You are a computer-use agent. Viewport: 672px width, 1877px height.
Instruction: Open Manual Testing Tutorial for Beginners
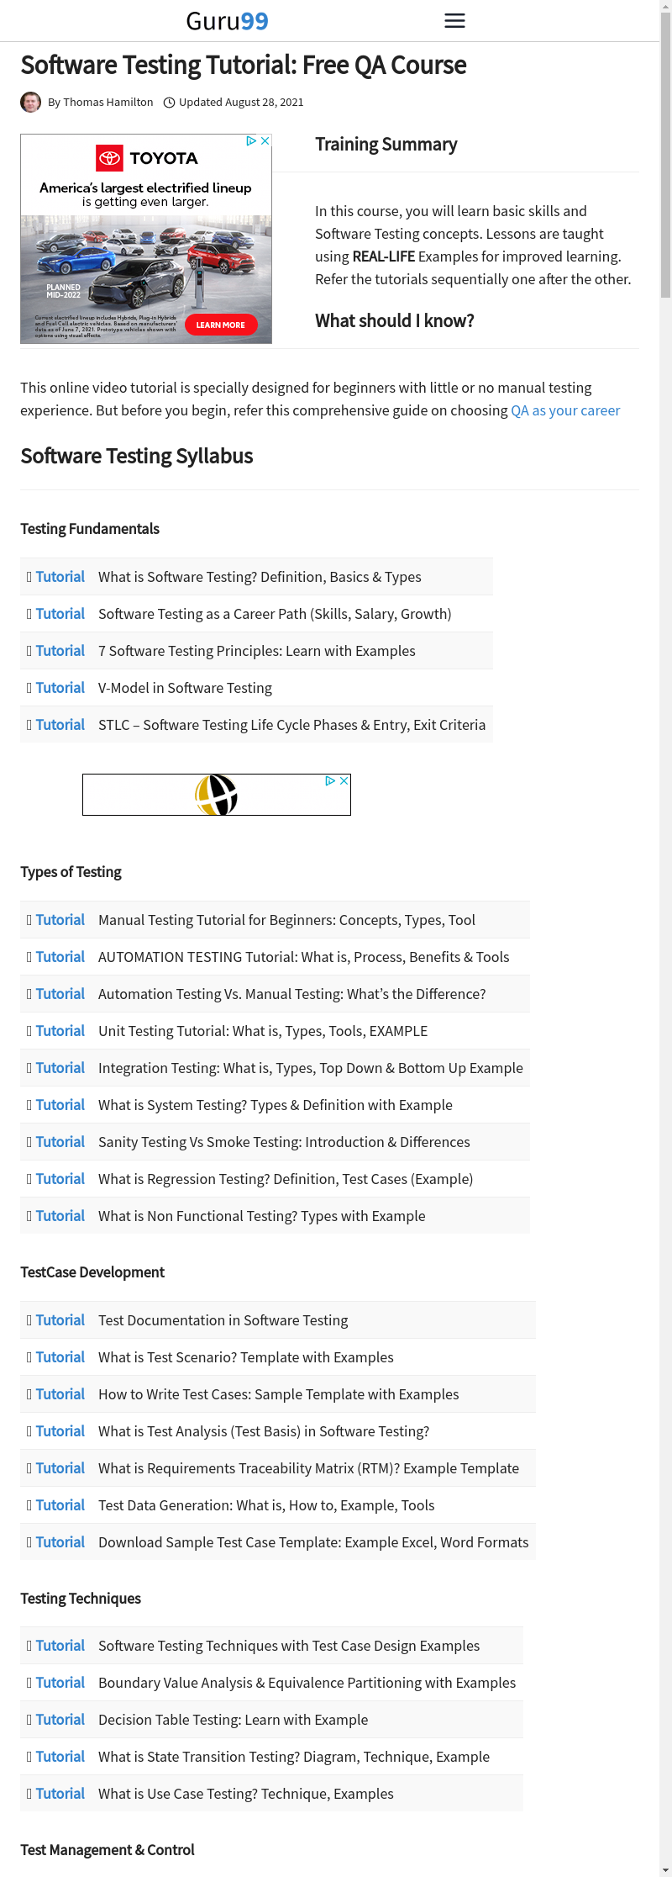pyautogui.click(x=286, y=920)
